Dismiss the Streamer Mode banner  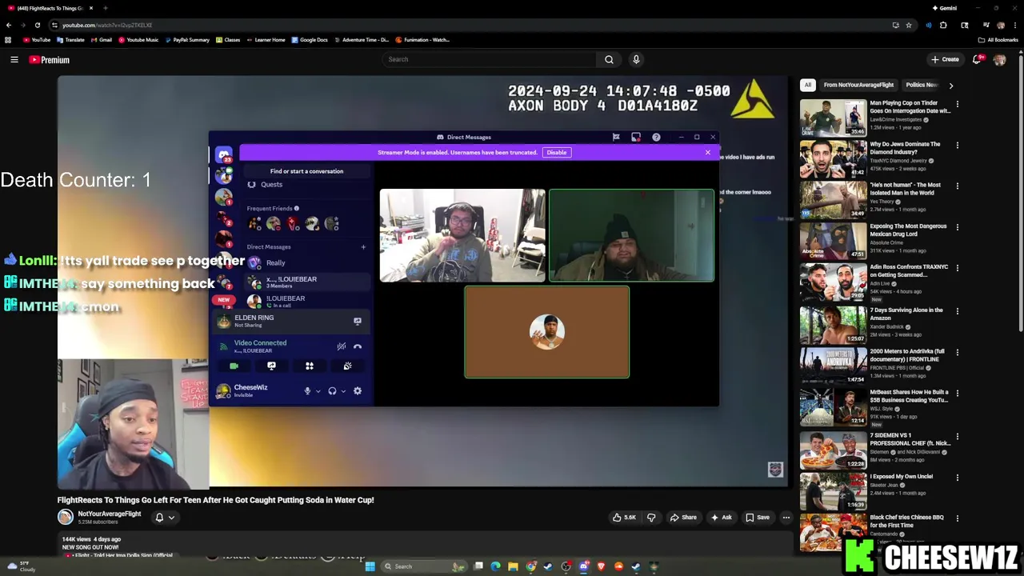click(x=707, y=152)
